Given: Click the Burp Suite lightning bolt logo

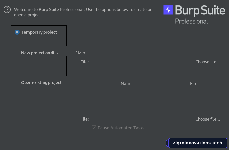Looking at the screenshot, I should coord(168,10).
